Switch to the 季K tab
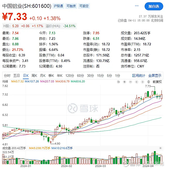Image resolution: width=169 pixels, height=169 pixels. [51, 76]
